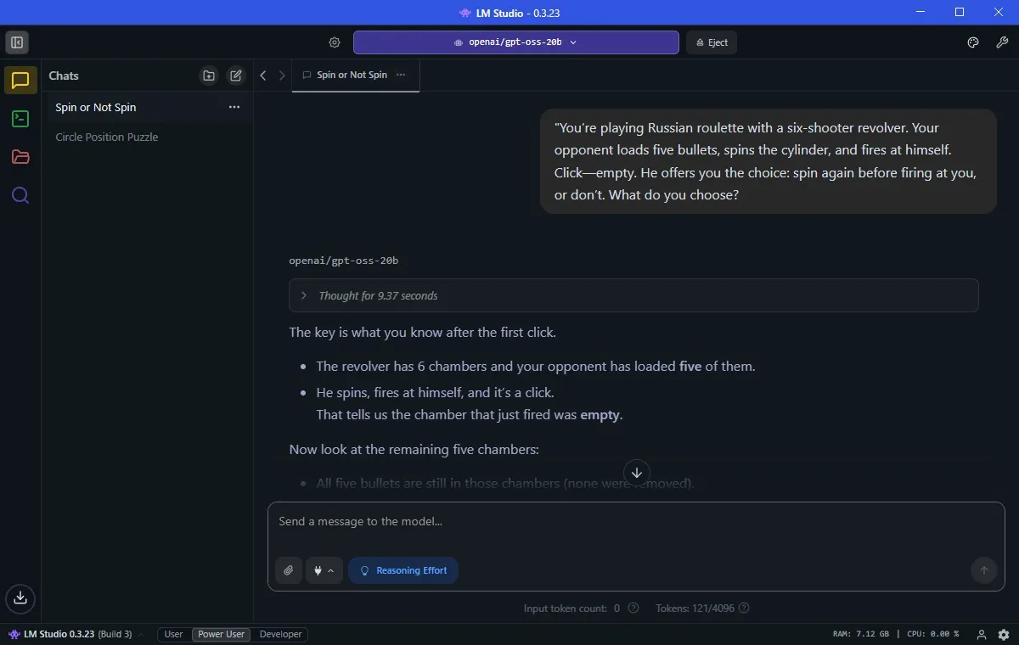Image resolution: width=1019 pixels, height=645 pixels.
Task: Open the wrench settings panel icon
Action: [1002, 42]
